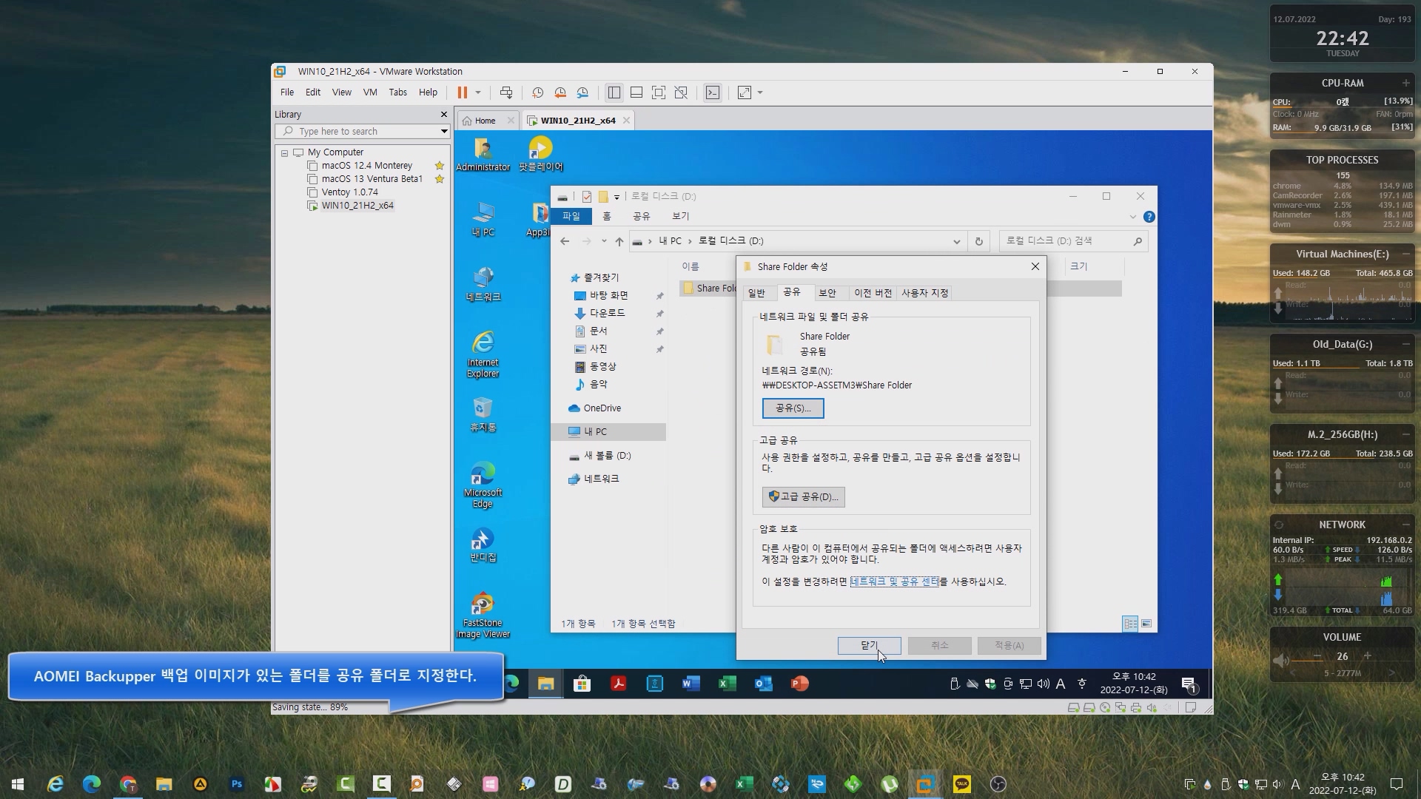This screenshot has height=799, width=1421.
Task: Select macOS 12.4 Monterey in the library
Action: [x=366, y=166]
